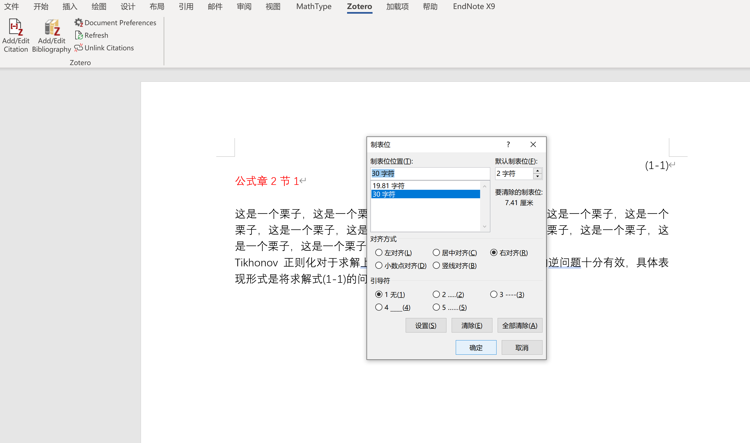Switch to the EndNote X9 tab
Image resolution: width=750 pixels, height=443 pixels.
(x=474, y=6)
